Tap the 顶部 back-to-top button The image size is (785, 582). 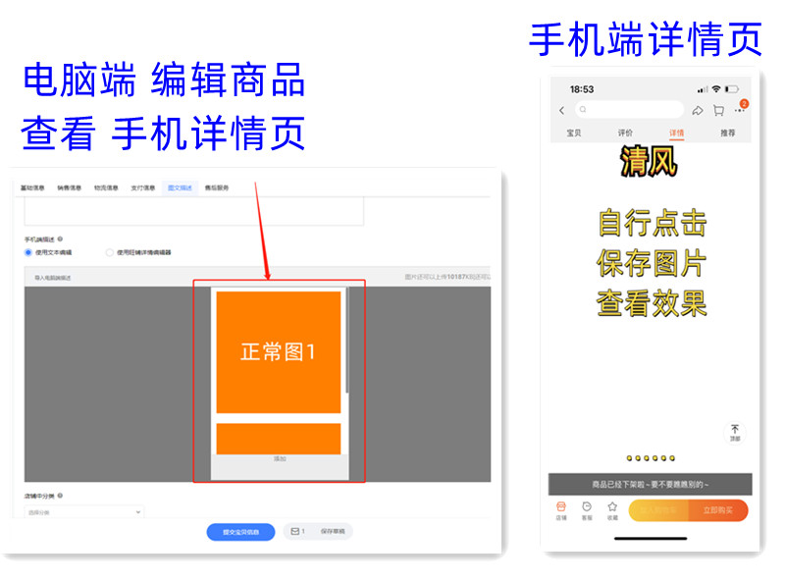[735, 433]
